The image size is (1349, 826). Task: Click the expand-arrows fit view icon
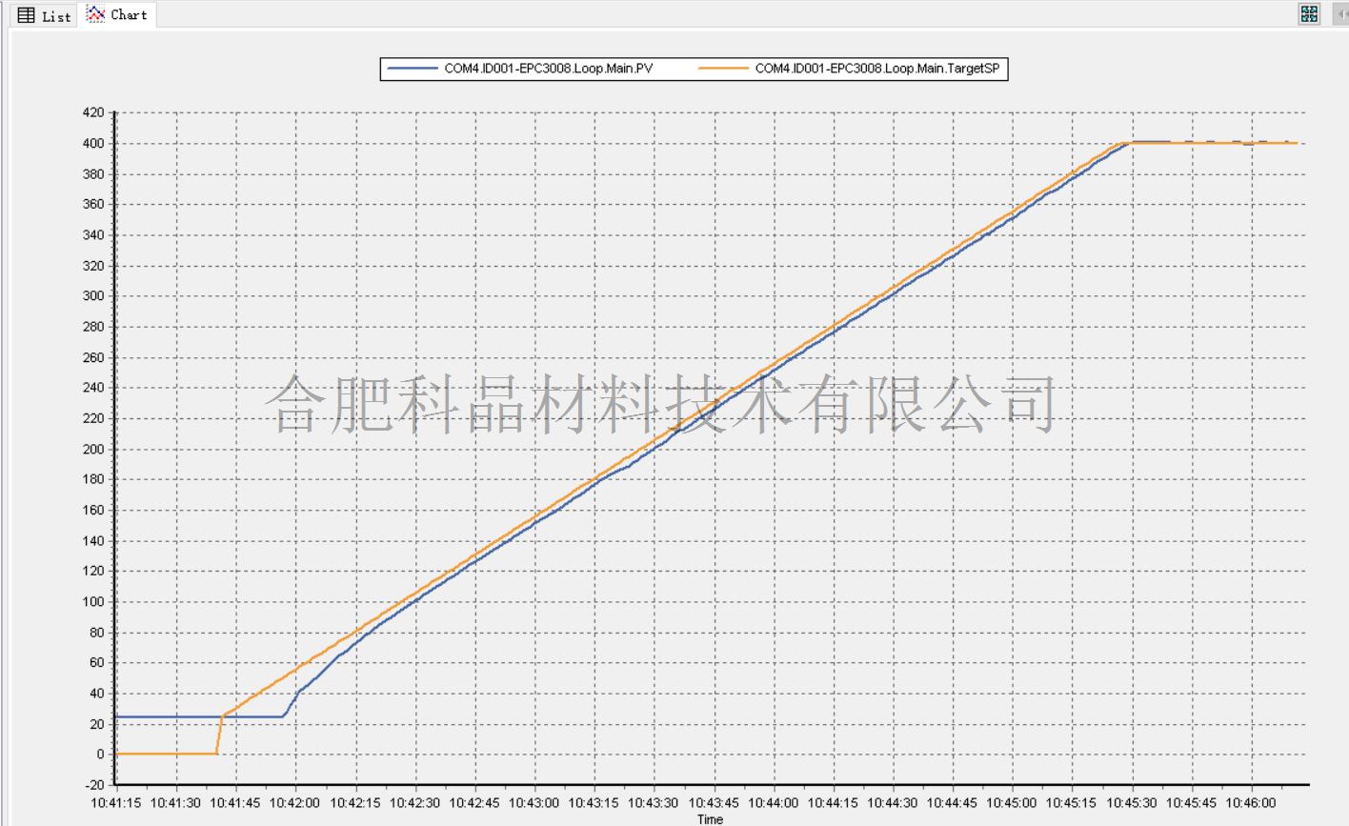point(1309,13)
